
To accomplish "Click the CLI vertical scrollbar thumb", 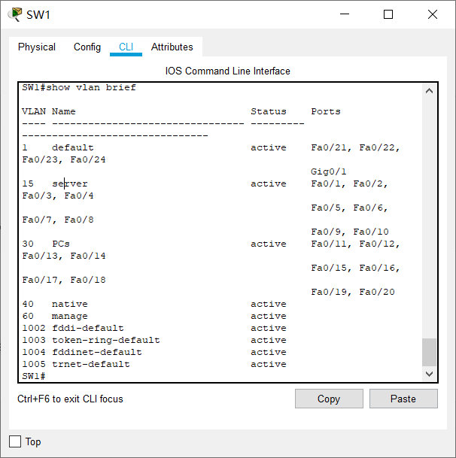I will pos(429,352).
